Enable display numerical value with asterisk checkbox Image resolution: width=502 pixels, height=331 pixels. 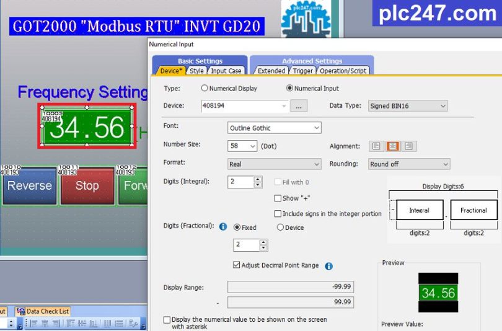click(167, 320)
